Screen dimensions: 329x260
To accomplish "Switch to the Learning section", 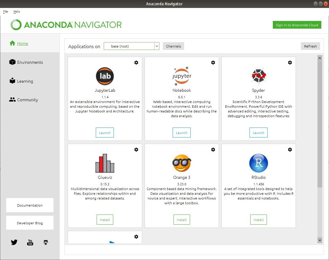I will point(25,81).
